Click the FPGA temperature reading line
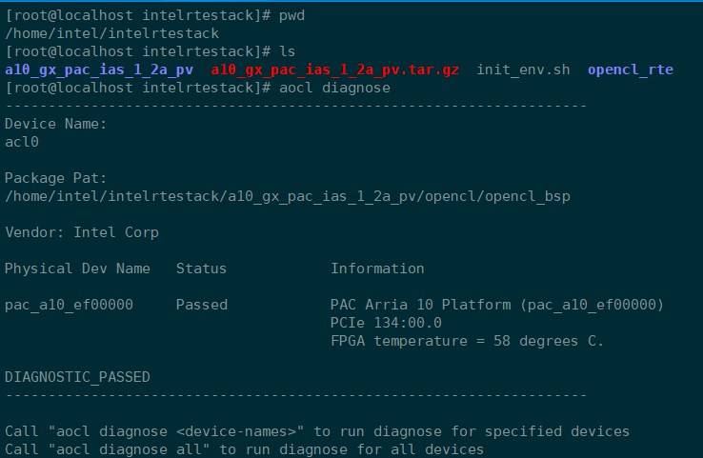703x458 pixels. coord(467,341)
